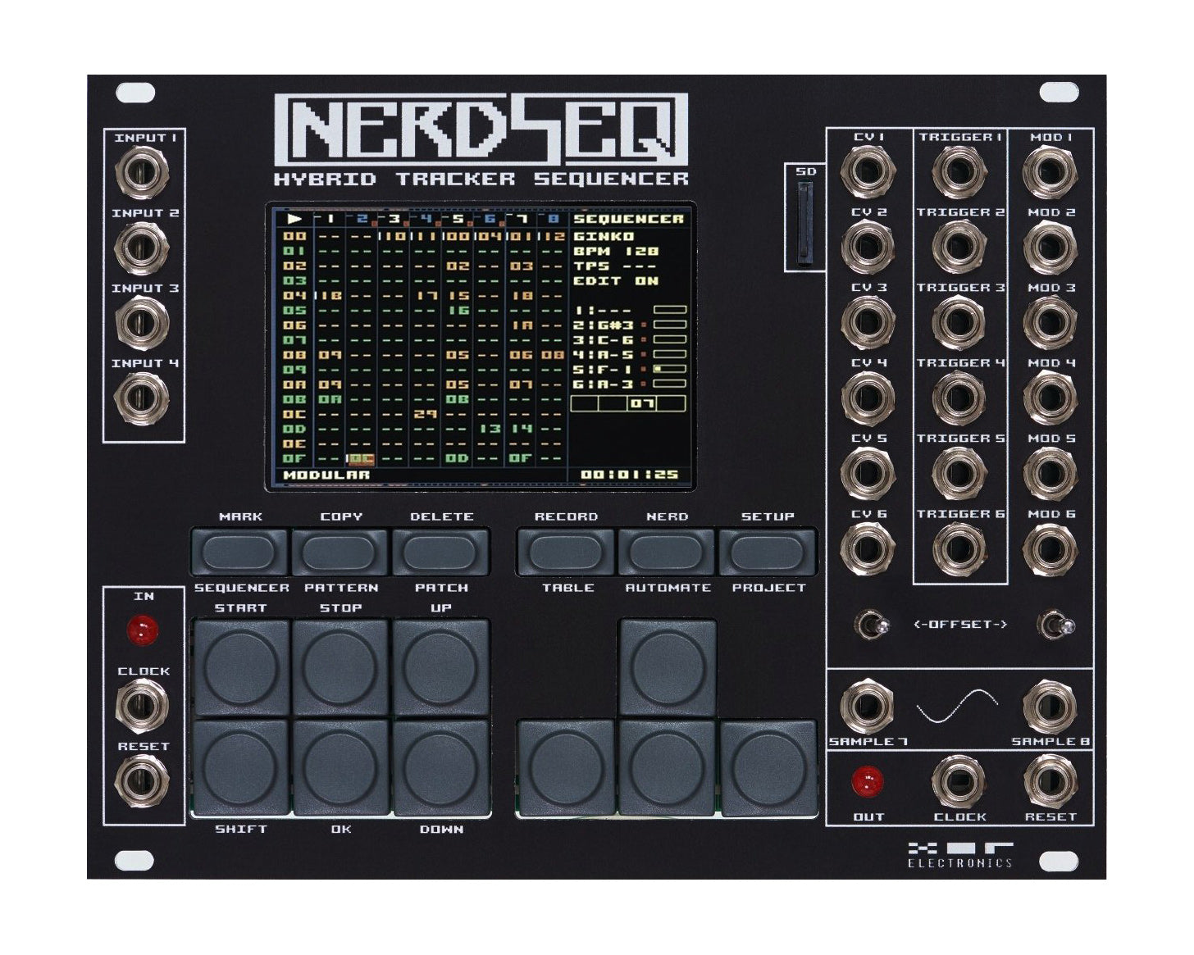Flip the left OFFSET toggle switch

[x=873, y=625]
